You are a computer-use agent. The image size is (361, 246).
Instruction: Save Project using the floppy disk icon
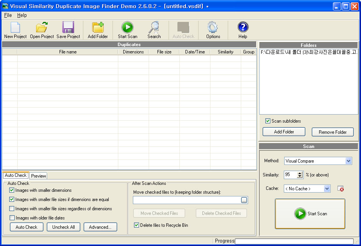68,30
